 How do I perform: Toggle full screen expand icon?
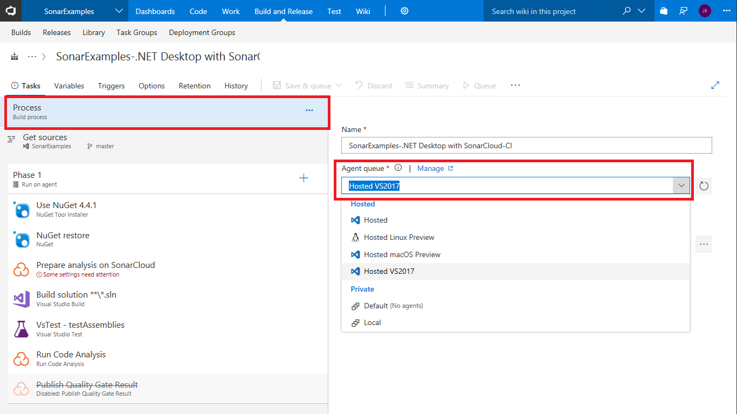pyautogui.click(x=715, y=85)
